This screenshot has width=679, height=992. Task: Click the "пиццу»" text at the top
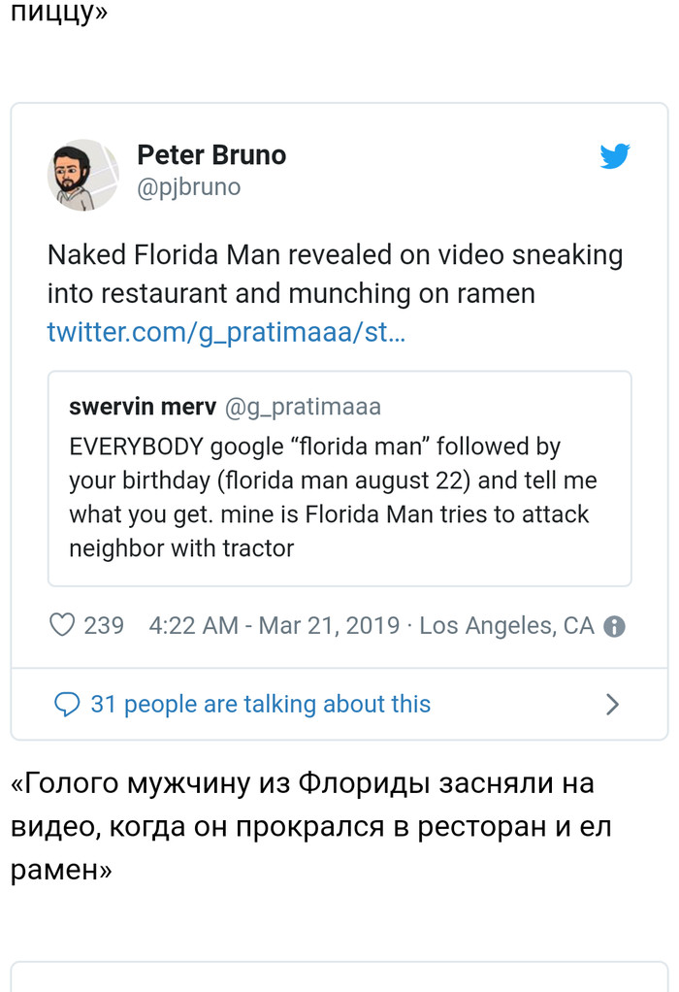click(x=58, y=15)
